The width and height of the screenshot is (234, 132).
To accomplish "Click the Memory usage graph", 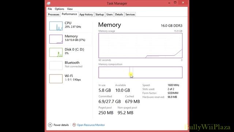I will [x=140, y=45].
